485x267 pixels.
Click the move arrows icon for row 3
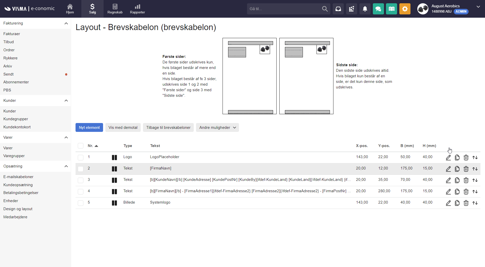coord(475,180)
